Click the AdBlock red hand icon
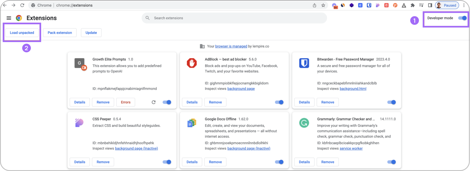The image size is (470, 171). (x=192, y=63)
